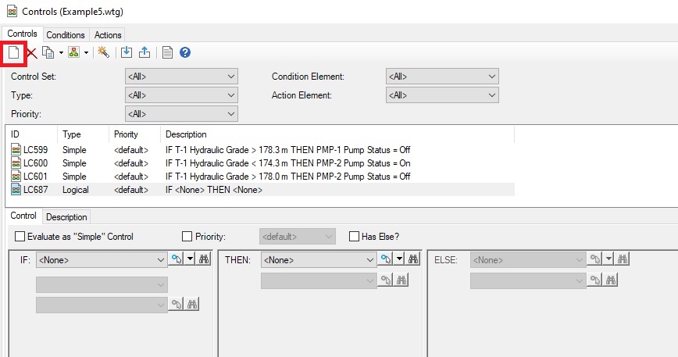The image size is (678, 357).
Task: Click the binoculars find icon beside IF
Action: tap(204, 259)
